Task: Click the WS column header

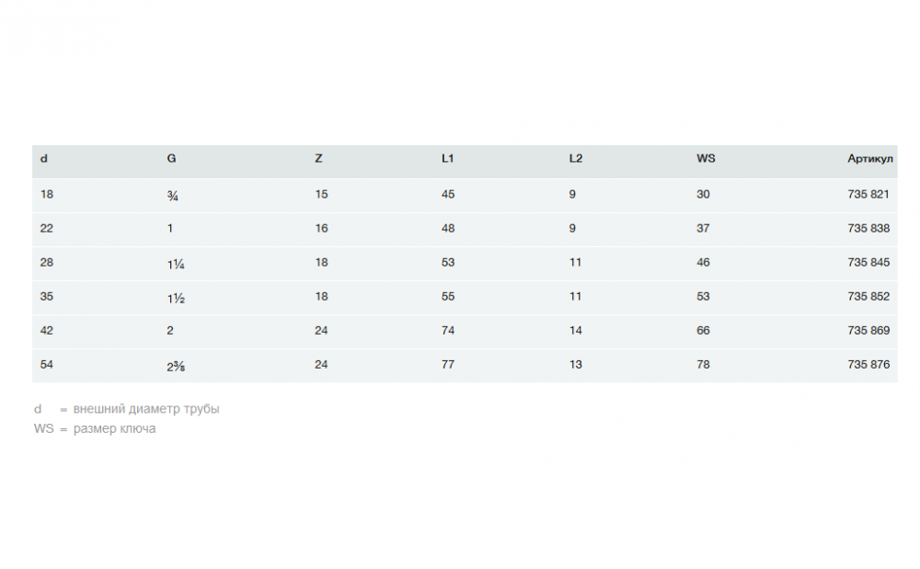Action: 706,159
